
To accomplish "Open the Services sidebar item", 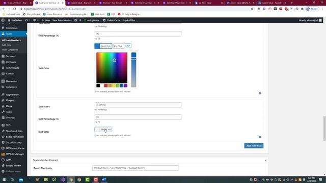I will point(10,56).
